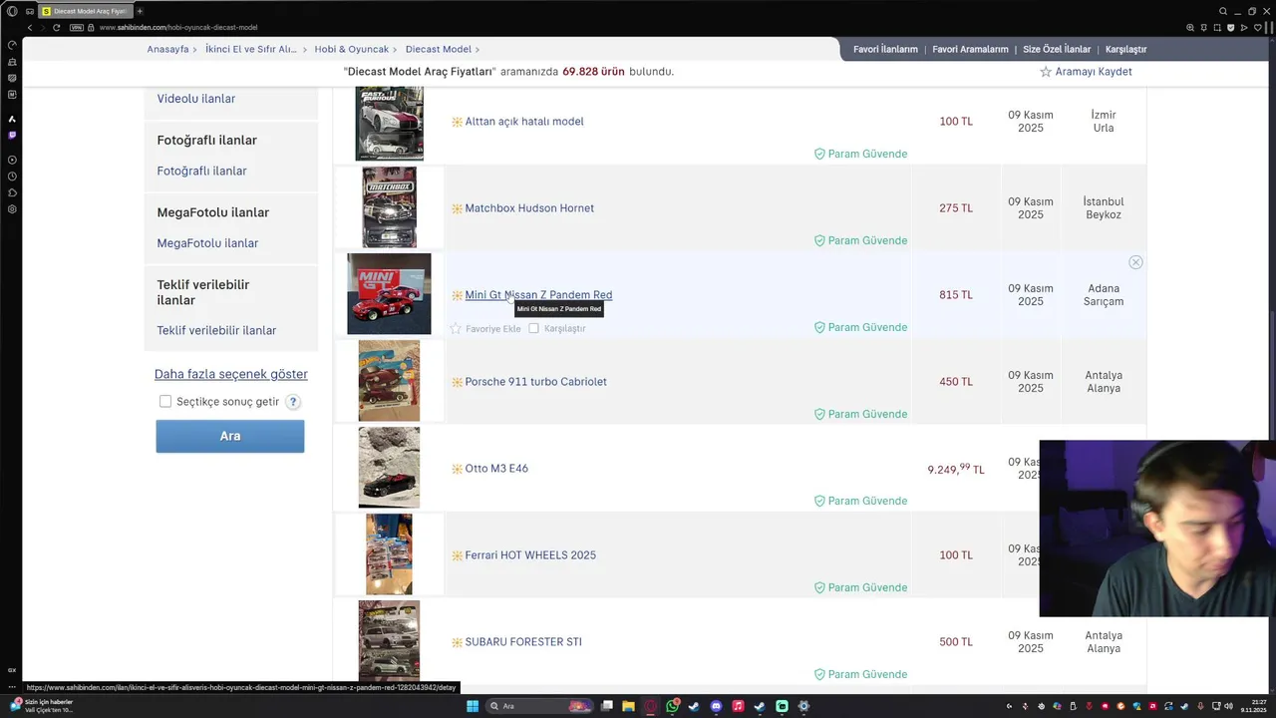Open the ad blocker shield icon

coord(1231,27)
